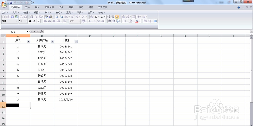Click the round Help icon in formatting toolbar

click(x=155, y=21)
